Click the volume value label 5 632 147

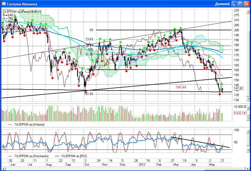pyautogui.click(x=240, y=113)
